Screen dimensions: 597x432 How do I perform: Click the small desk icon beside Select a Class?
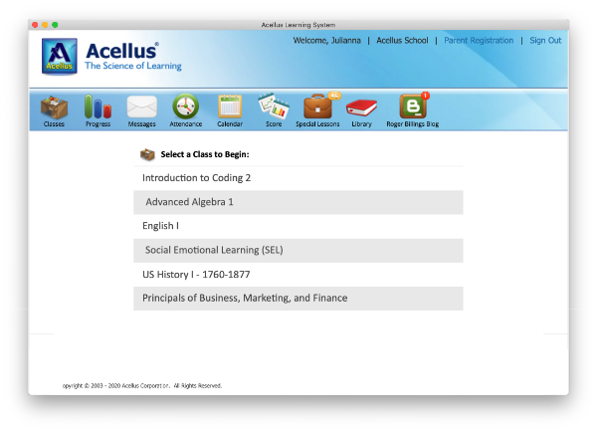147,154
